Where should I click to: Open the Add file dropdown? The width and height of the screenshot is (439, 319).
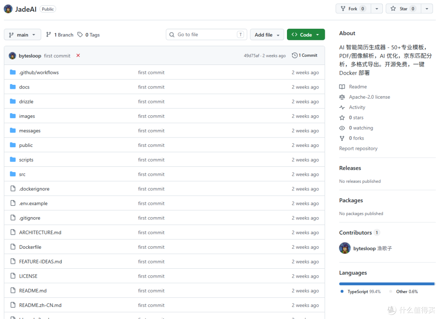coord(267,34)
